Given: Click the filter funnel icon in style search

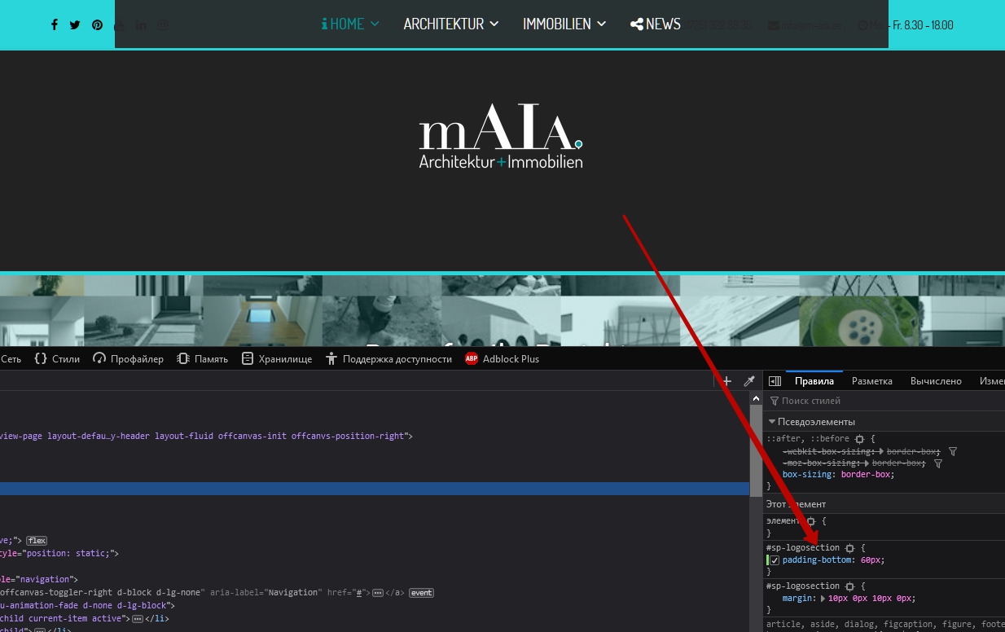Looking at the screenshot, I should point(775,401).
